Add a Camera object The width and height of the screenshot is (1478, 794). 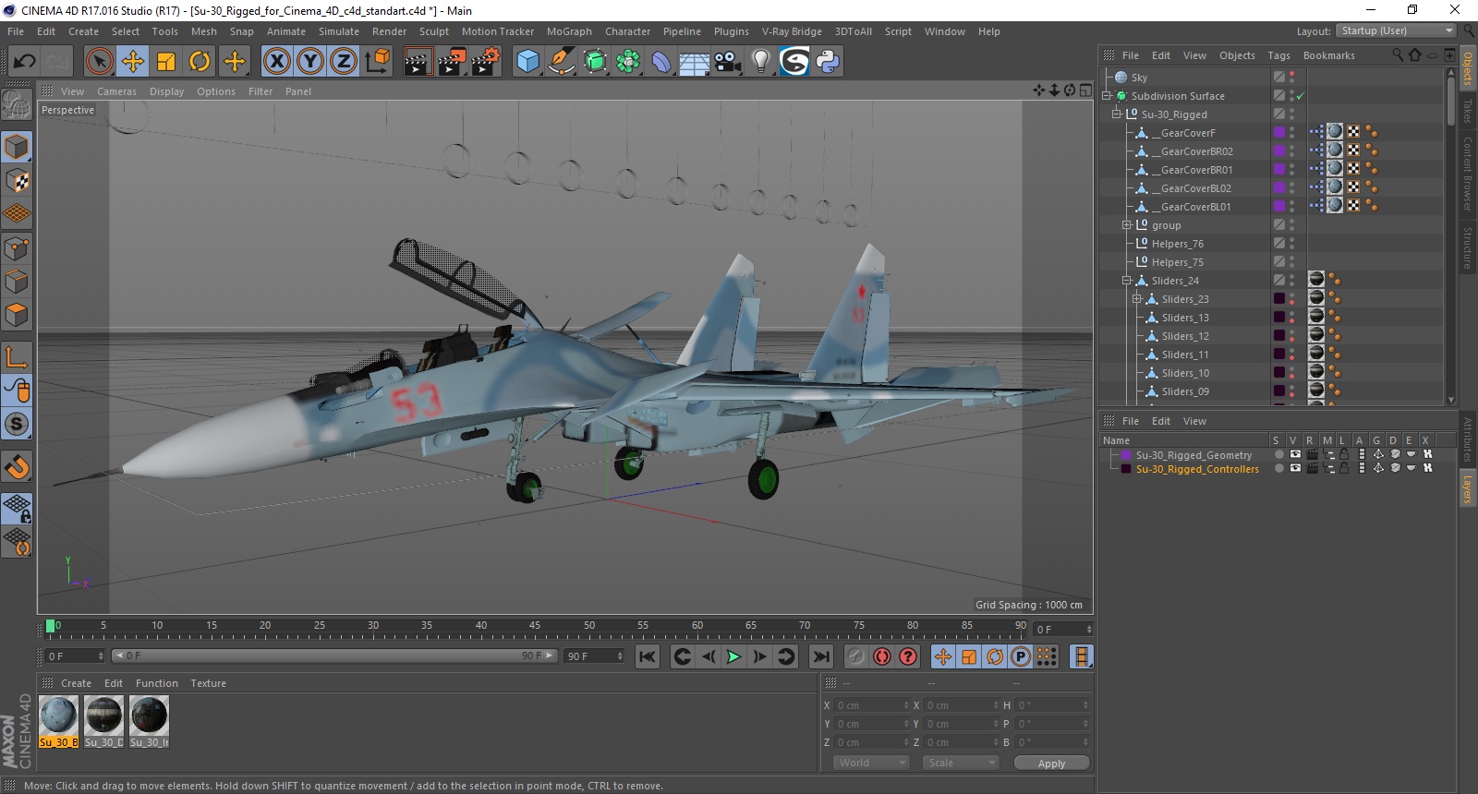click(728, 62)
